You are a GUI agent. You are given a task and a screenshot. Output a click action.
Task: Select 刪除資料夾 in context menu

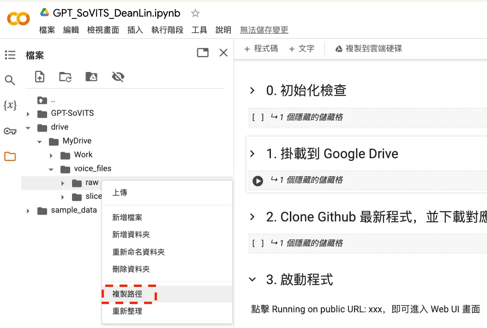pos(167,269)
